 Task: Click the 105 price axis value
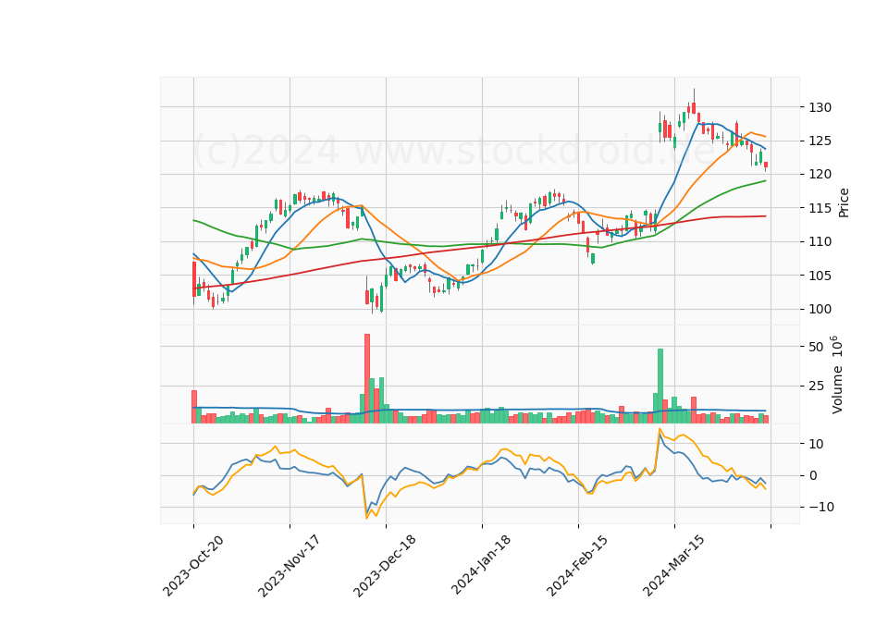point(820,276)
